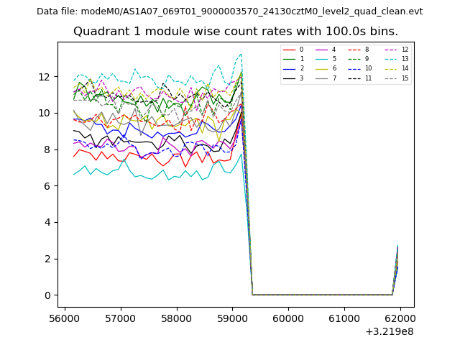The height and width of the screenshot is (345, 460).
Task: Click the plot title about Quadrant 1 count rates
Action: (235, 32)
